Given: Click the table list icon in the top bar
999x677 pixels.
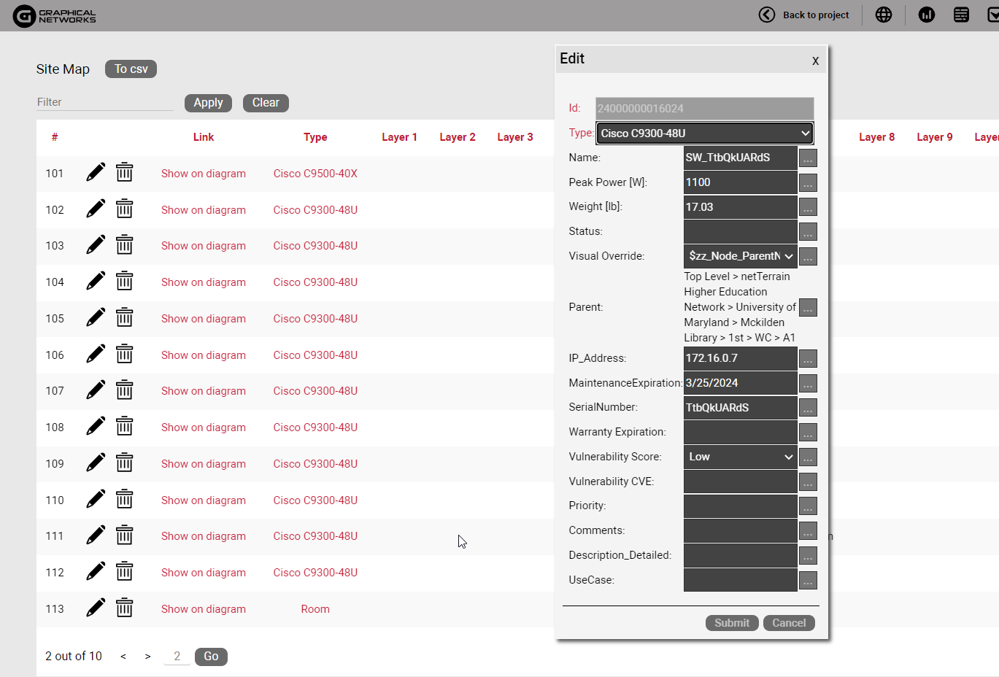Looking at the screenshot, I should coord(961,15).
